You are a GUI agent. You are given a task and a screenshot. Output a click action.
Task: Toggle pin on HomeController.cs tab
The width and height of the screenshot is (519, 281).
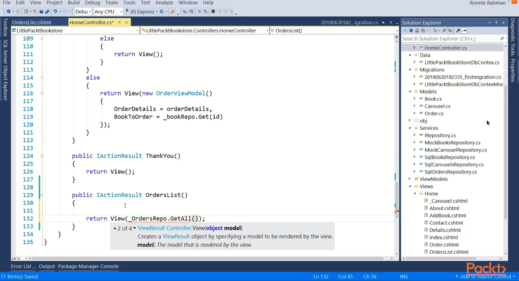tap(119, 22)
